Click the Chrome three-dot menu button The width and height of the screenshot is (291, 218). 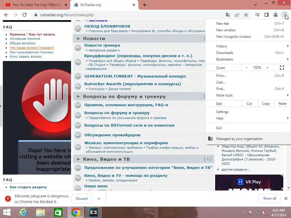point(285,15)
